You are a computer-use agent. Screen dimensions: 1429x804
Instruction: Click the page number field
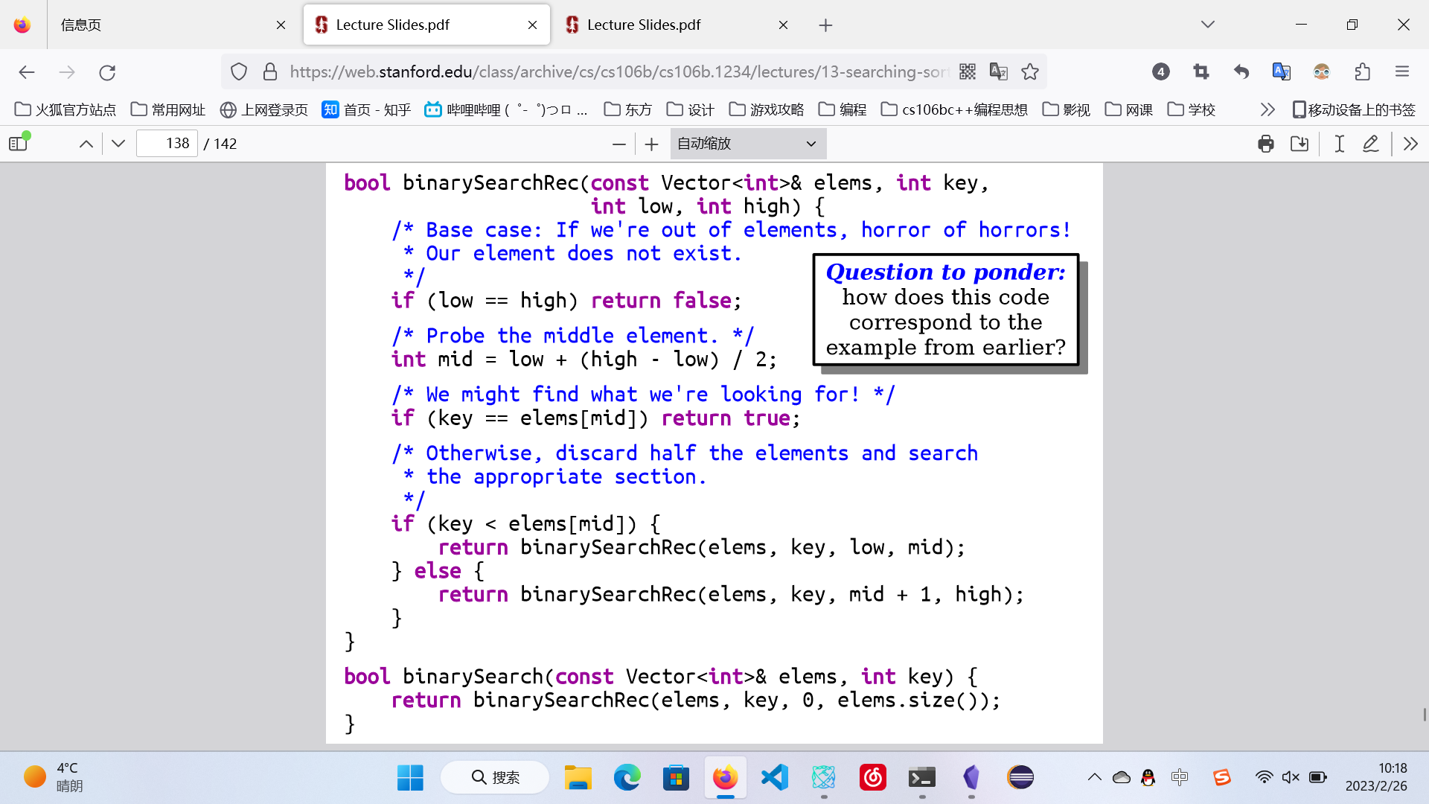point(167,144)
